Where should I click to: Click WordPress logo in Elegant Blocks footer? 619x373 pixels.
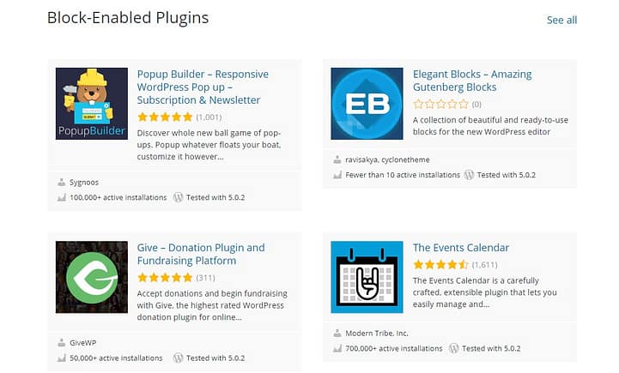[x=469, y=175]
